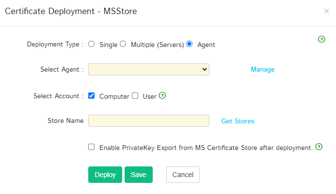The width and height of the screenshot is (336, 194).
Task: Click the 'Certificate Deployment - MSStore' title
Action: tap(71, 11)
